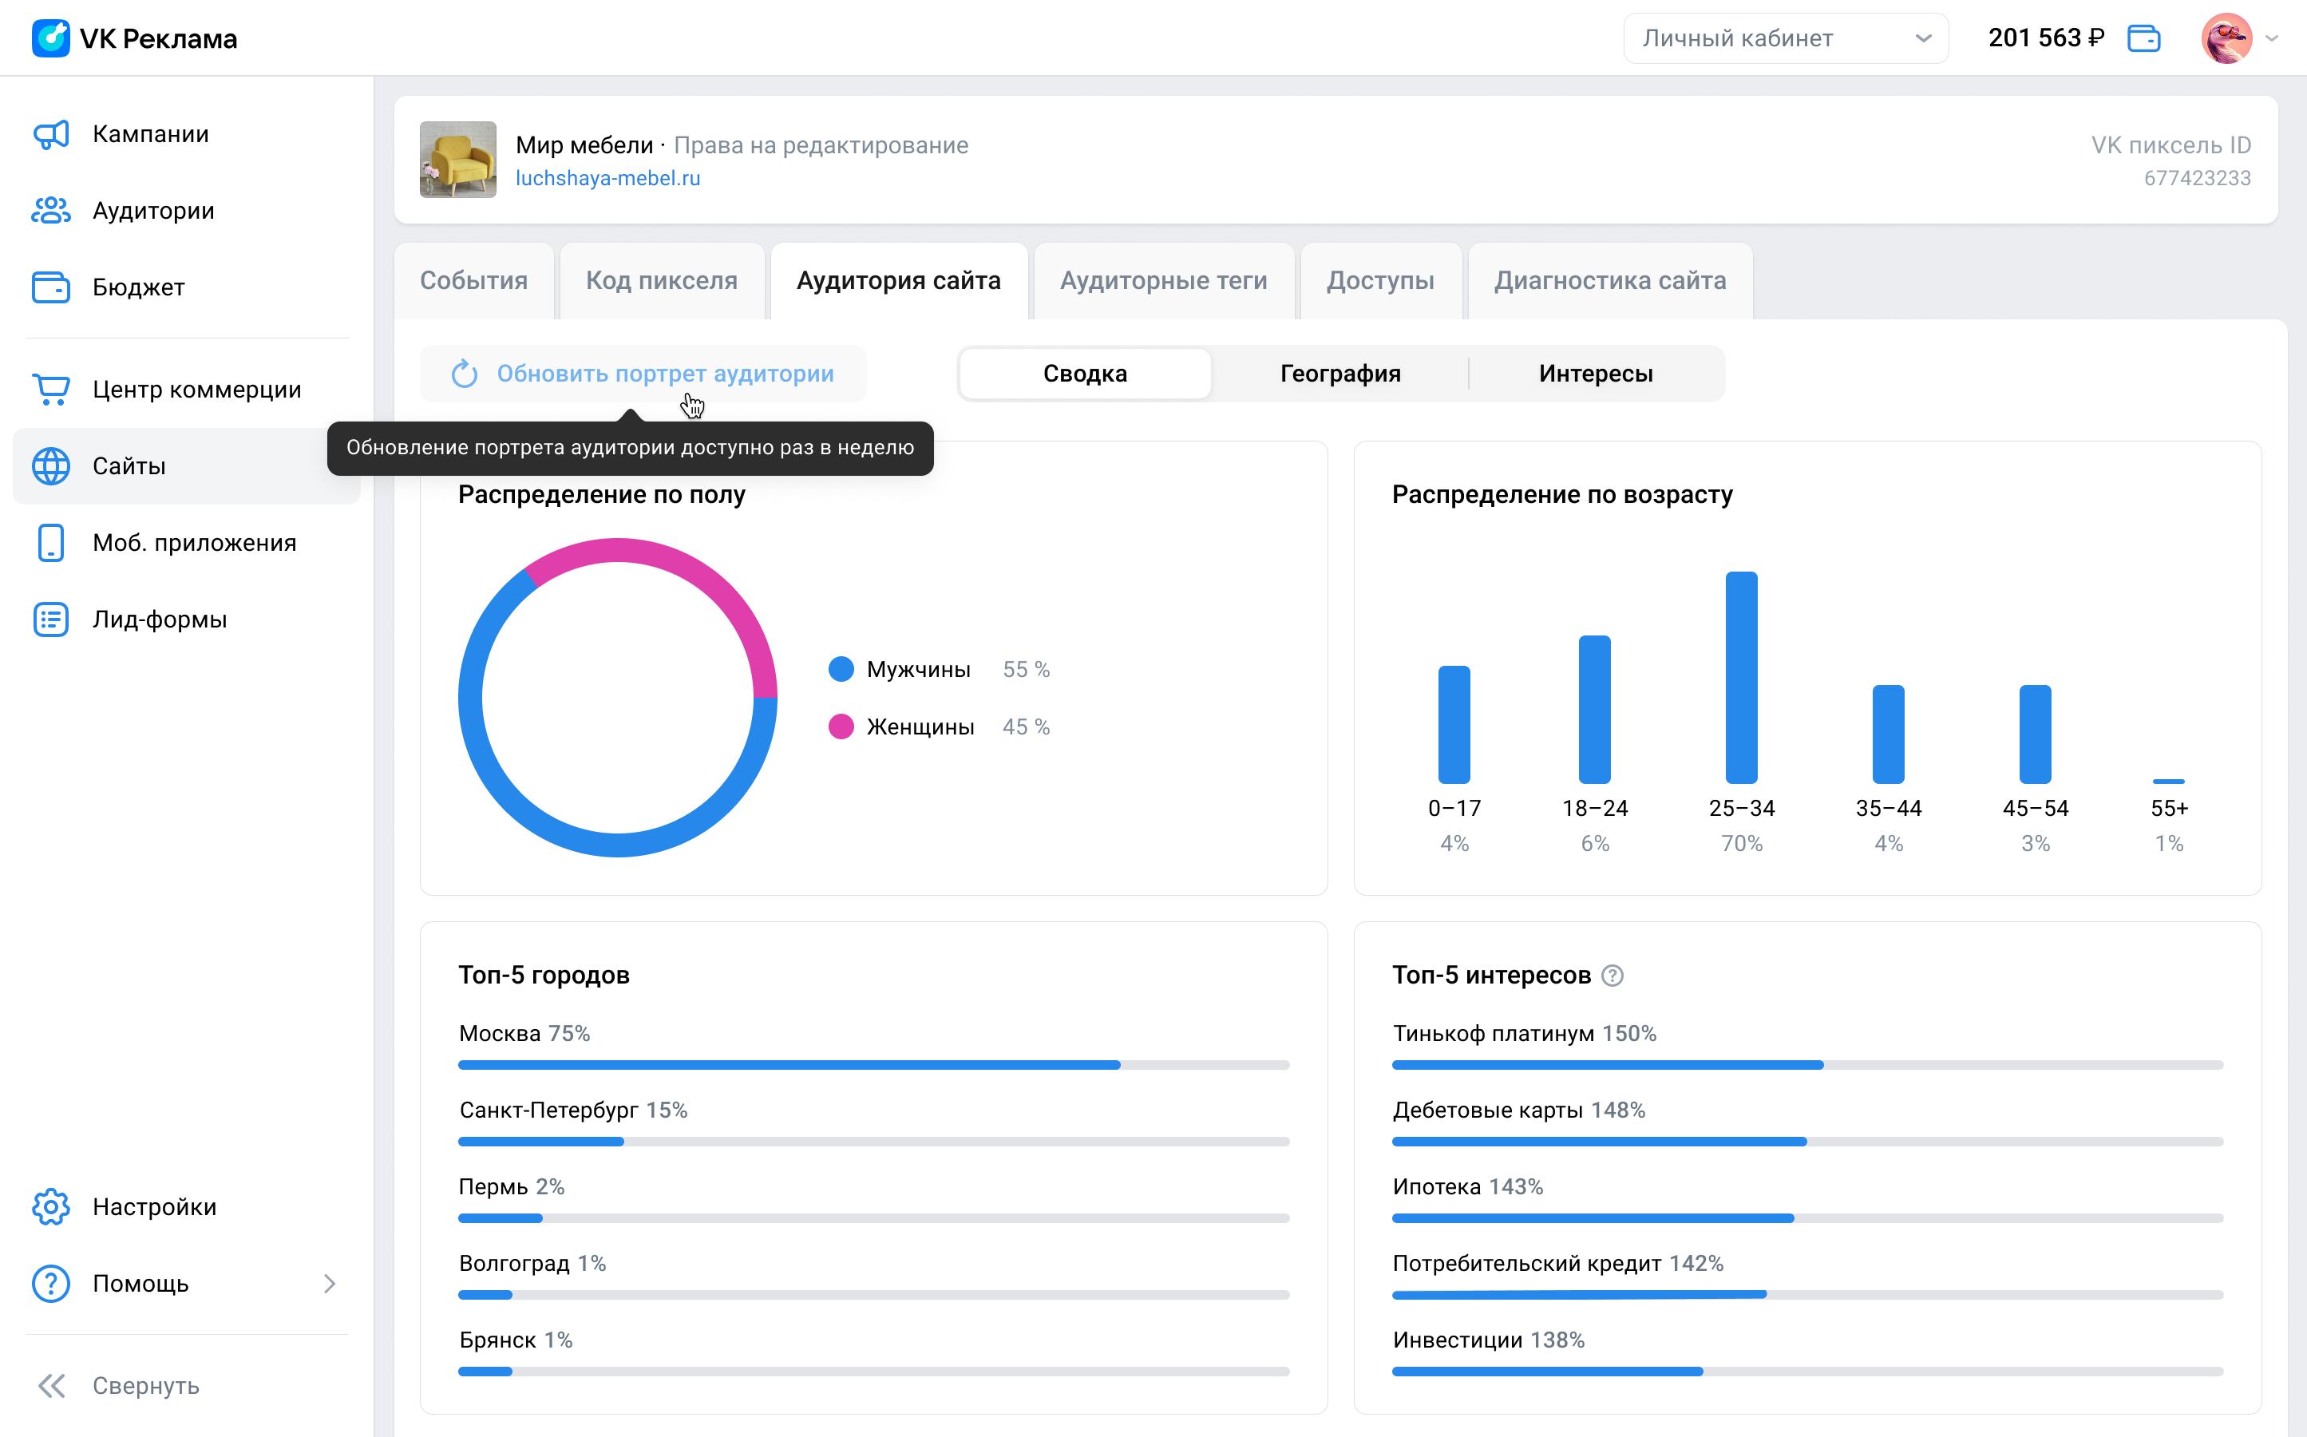Switch to the География segment
Viewport: 2307px width, 1437px height.
[x=1340, y=374]
